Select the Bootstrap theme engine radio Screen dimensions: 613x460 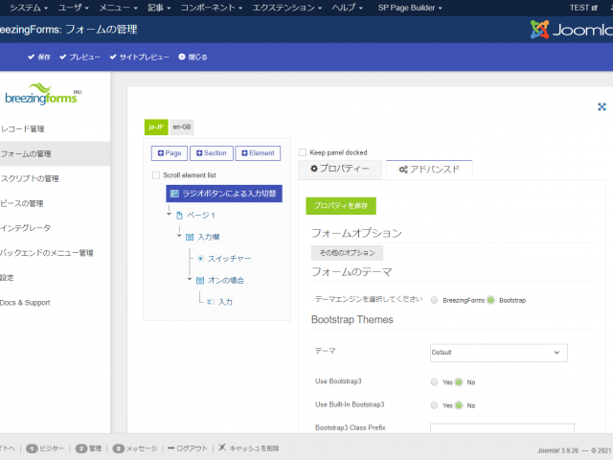490,300
